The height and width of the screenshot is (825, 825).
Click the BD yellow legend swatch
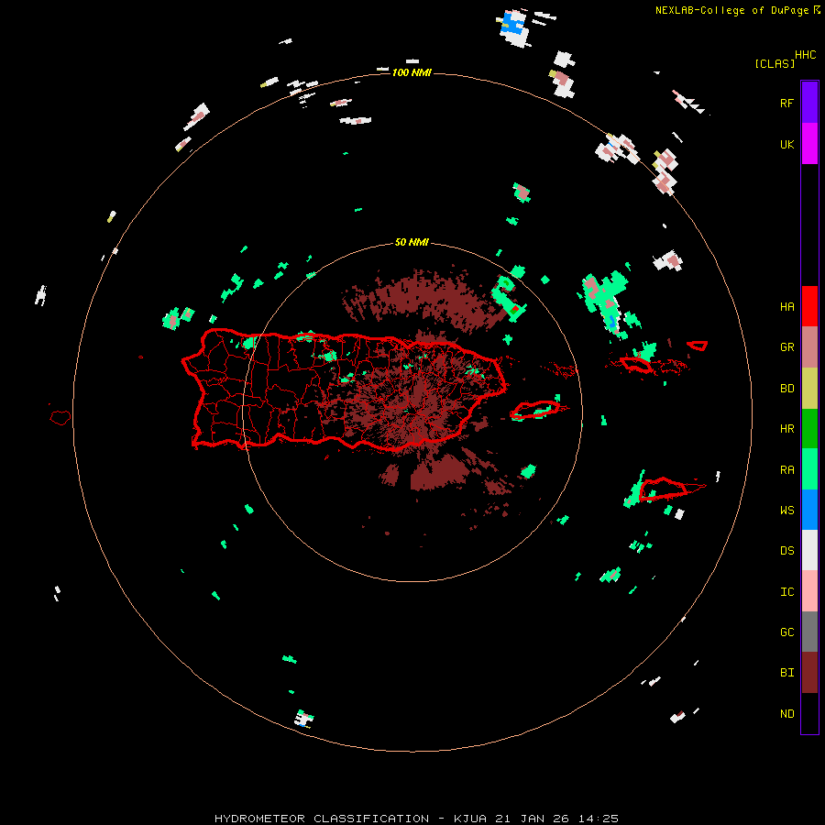pyautogui.click(x=809, y=388)
